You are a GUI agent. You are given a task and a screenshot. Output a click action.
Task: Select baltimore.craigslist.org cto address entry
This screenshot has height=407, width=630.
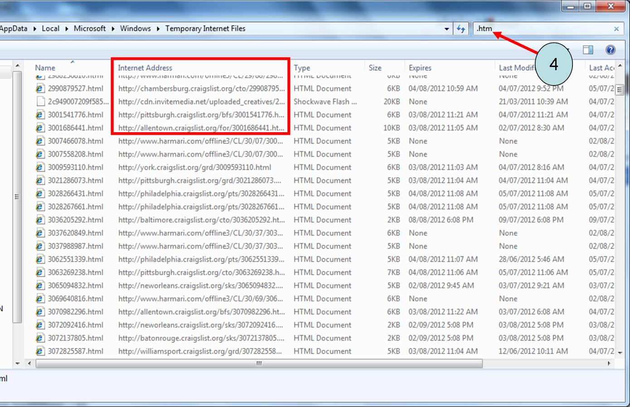(x=202, y=220)
